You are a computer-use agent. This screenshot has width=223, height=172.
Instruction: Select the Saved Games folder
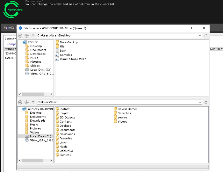click(x=127, y=109)
